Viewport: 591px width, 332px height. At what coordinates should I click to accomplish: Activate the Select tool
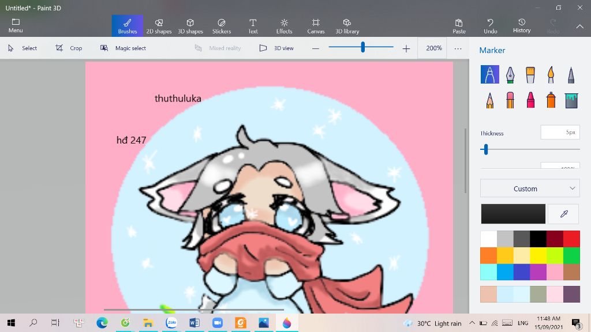tap(23, 48)
